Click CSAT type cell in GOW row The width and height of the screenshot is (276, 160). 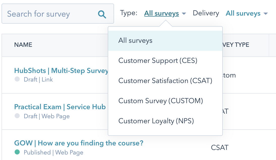click(x=219, y=147)
